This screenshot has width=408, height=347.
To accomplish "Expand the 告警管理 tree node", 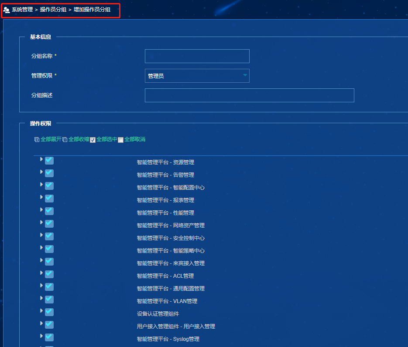I will pos(41,172).
